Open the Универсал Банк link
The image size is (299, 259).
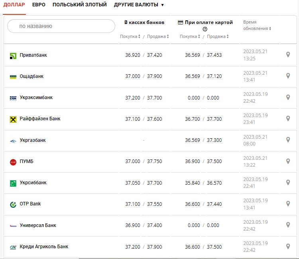(38, 225)
